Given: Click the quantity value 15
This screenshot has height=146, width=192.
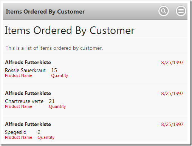Looking at the screenshot, I should coord(54,70).
